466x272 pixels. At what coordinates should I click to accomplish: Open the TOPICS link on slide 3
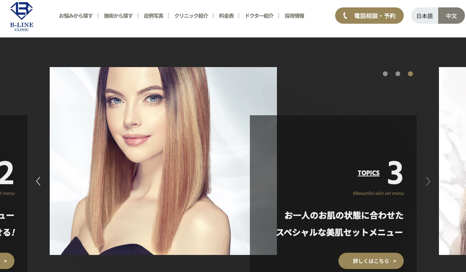point(368,173)
